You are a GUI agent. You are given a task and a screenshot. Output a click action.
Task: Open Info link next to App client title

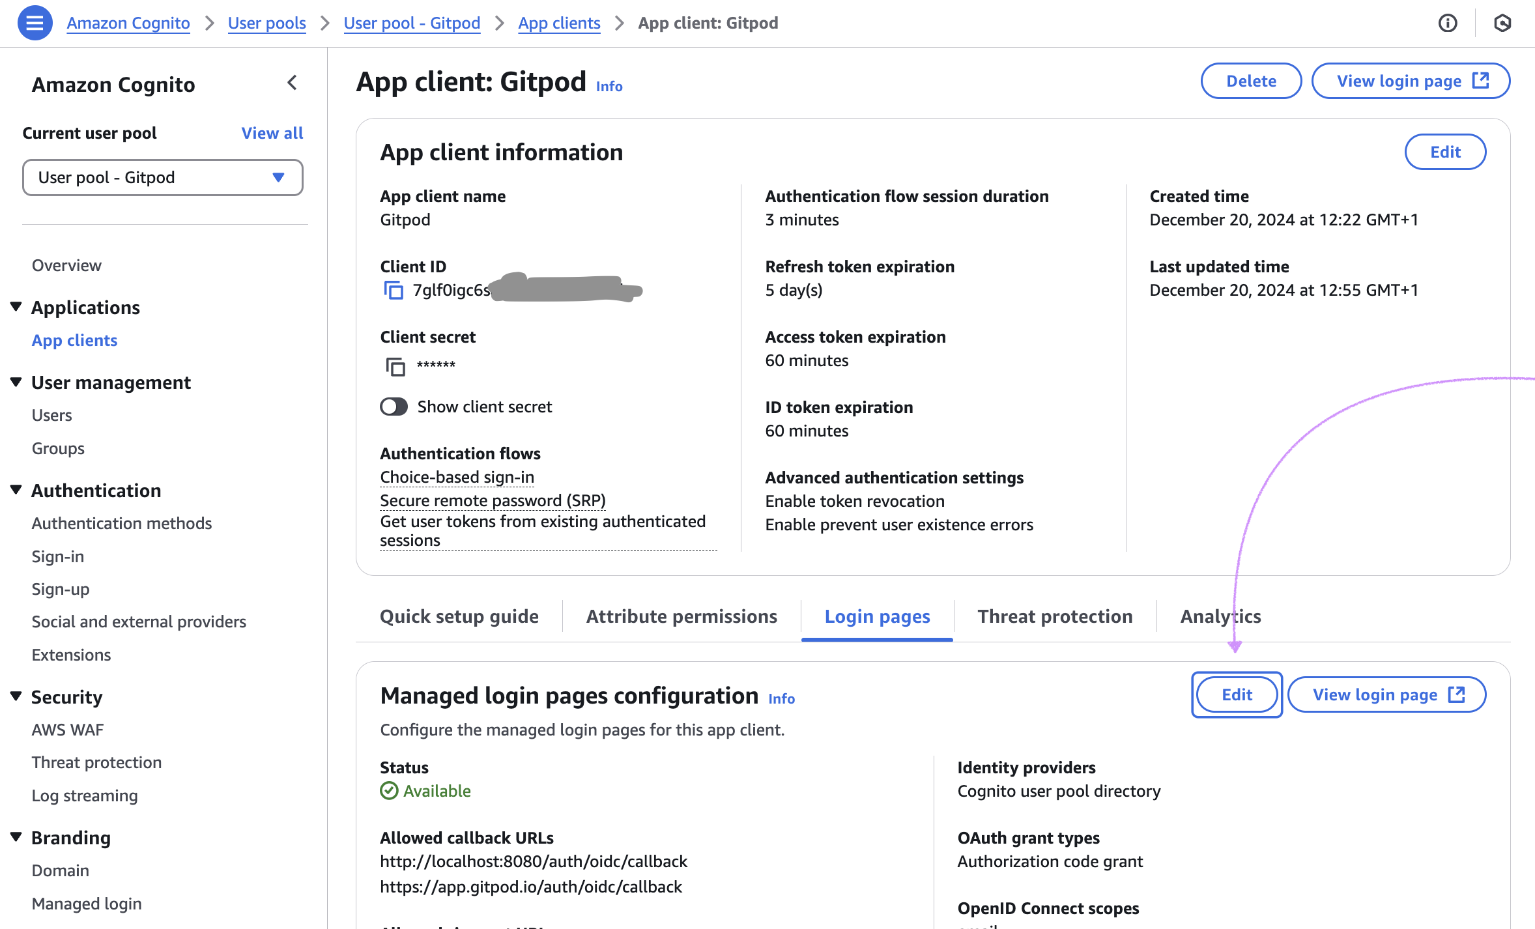[x=609, y=86]
